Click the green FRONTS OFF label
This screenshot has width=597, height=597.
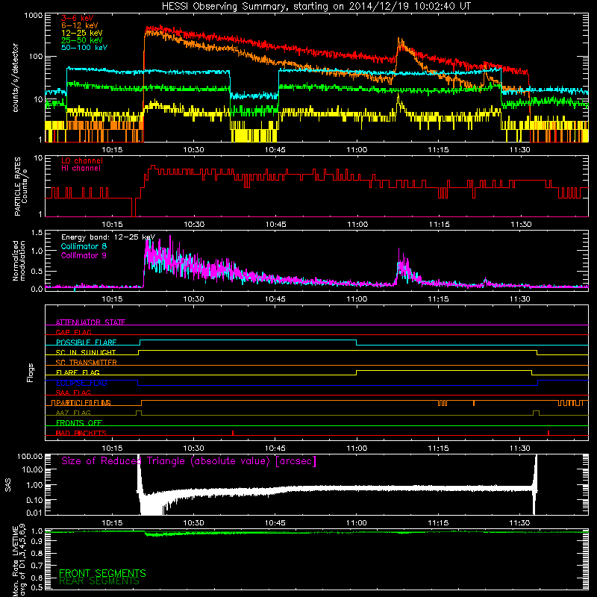point(79,423)
